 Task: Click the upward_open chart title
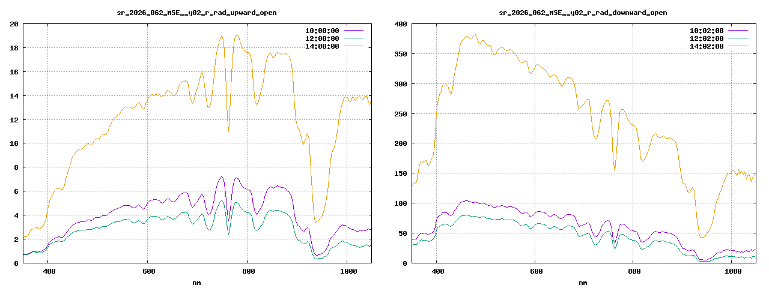pos(196,13)
